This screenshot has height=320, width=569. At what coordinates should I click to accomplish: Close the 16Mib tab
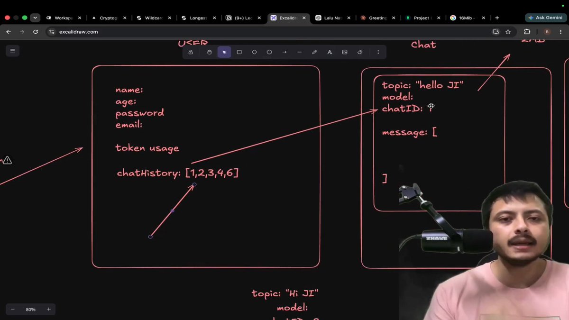483,18
